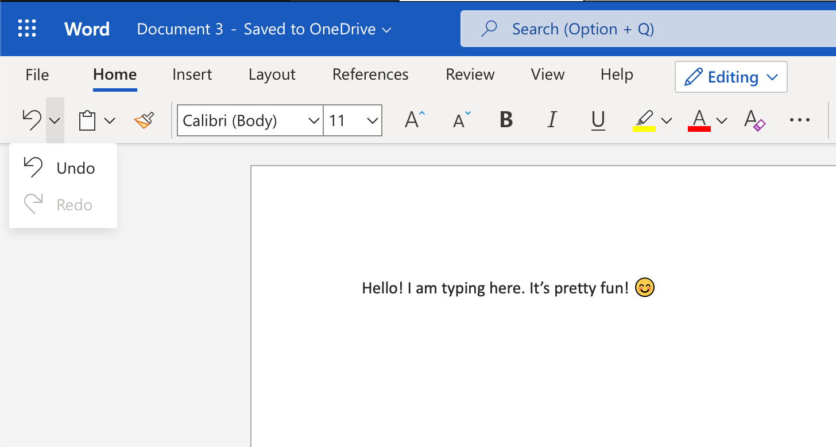
Task: Switch to the Insert ribbon tab
Action: pyautogui.click(x=192, y=74)
